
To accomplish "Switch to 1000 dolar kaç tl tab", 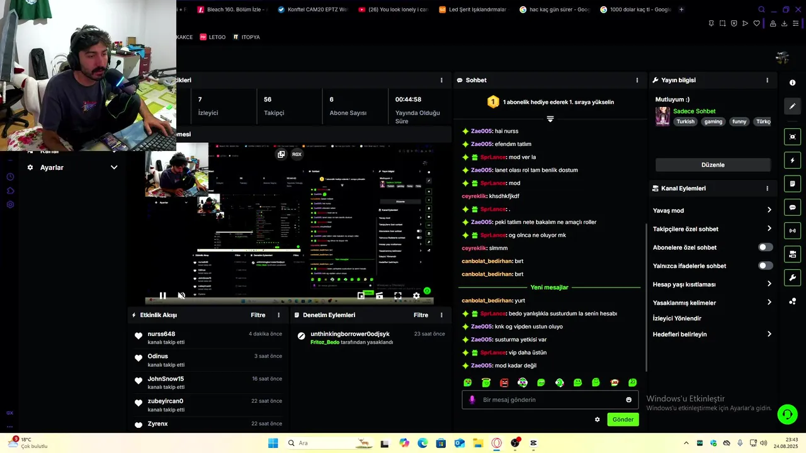I will point(635,9).
